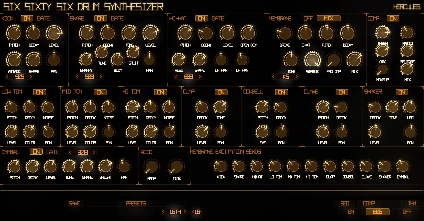
Task: Open the PRESETS selector bar
Action: [136, 204]
